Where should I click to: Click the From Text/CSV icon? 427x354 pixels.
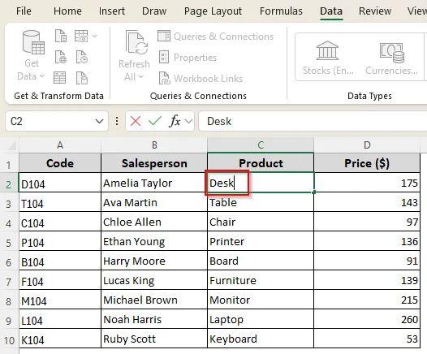60,36
